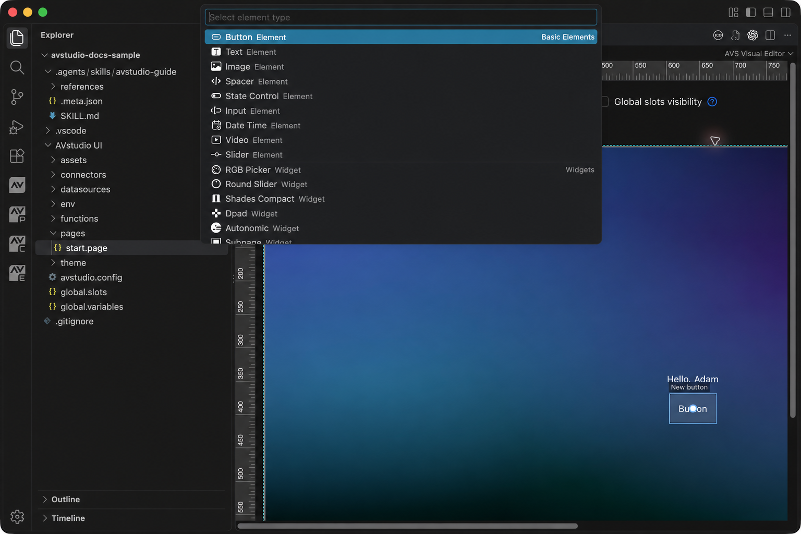Choose Spacer Element from the list
Viewport: 801px width, 534px height.
[400, 81]
